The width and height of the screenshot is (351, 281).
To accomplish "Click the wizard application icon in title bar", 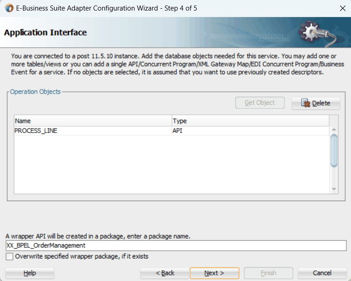I will (x=9, y=8).
